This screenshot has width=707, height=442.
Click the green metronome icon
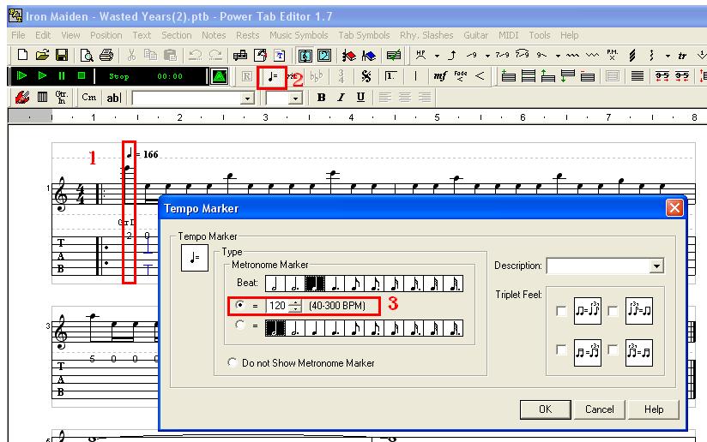(x=219, y=76)
